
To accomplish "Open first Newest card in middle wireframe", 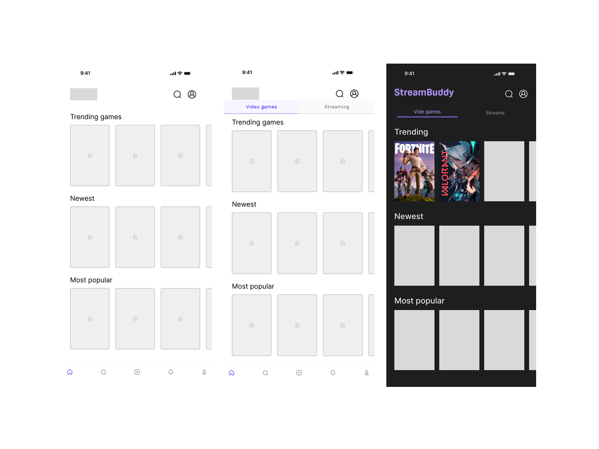I will tap(252, 243).
